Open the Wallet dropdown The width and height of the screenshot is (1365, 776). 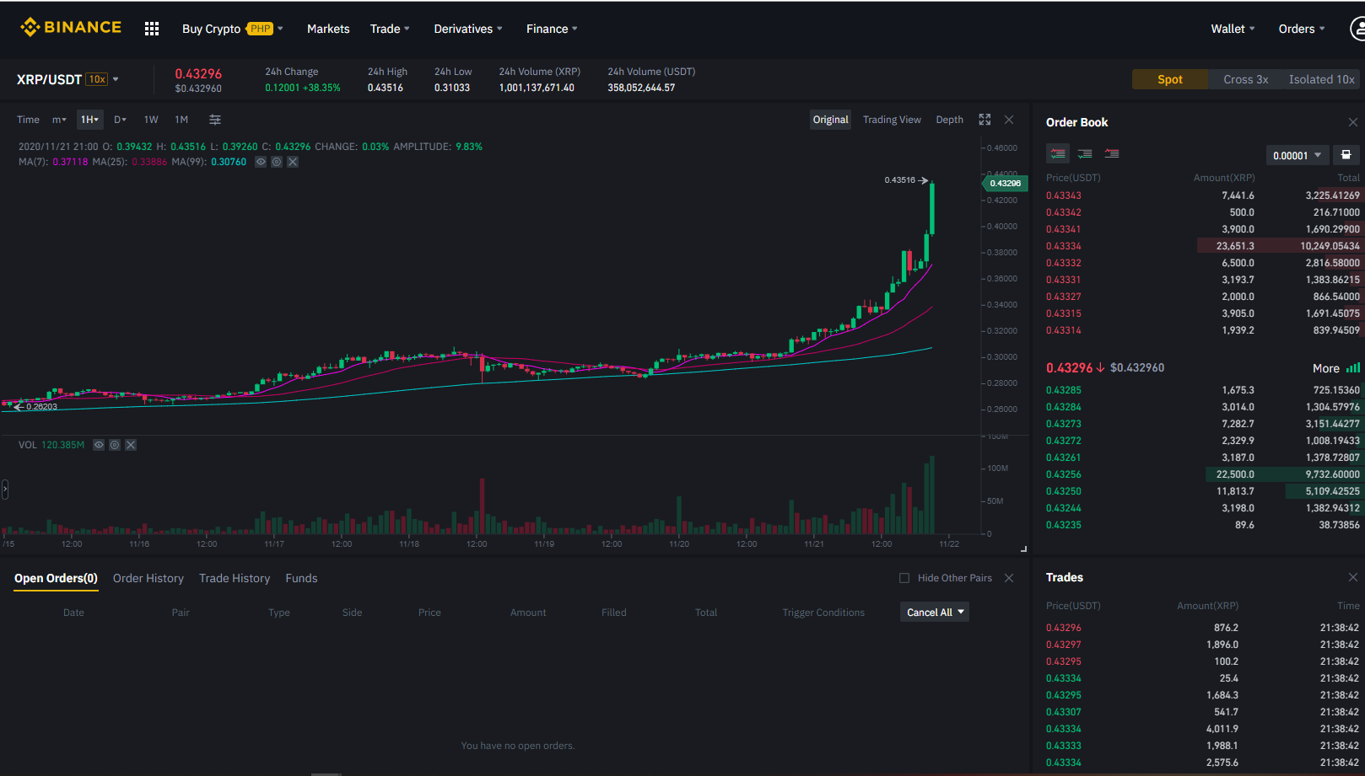point(1233,29)
